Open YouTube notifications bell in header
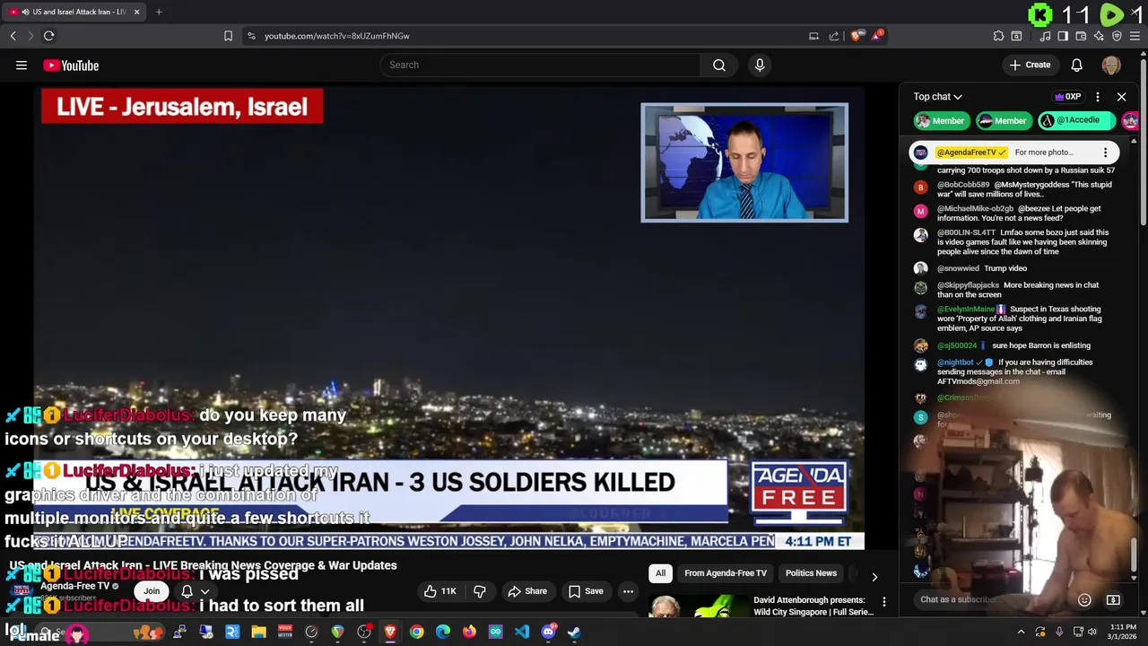The width and height of the screenshot is (1148, 646). point(1077,65)
